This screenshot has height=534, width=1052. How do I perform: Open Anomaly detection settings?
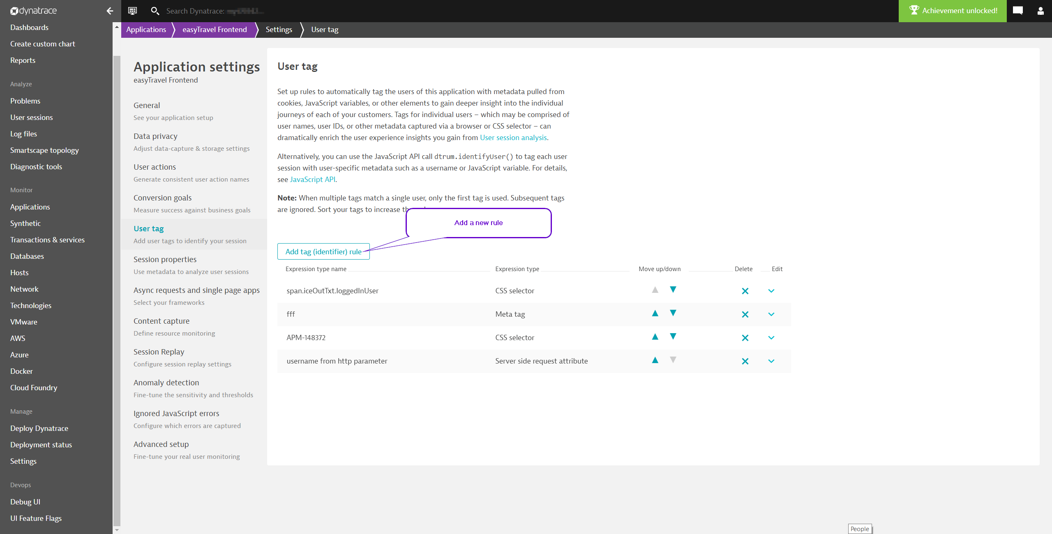click(x=194, y=389)
